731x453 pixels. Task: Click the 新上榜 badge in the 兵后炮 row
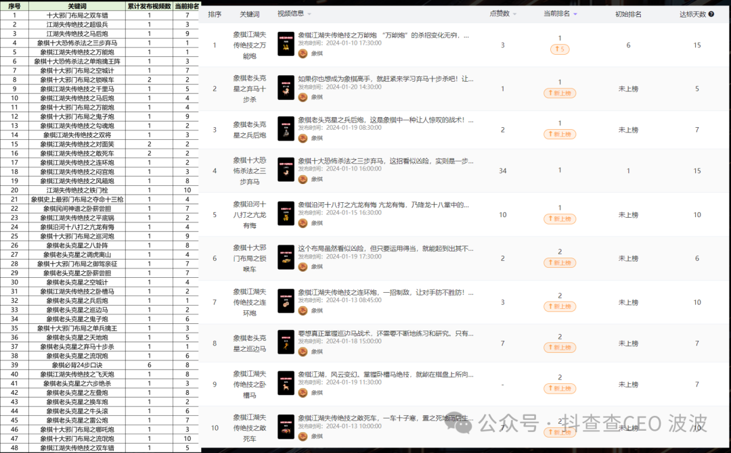point(560,134)
